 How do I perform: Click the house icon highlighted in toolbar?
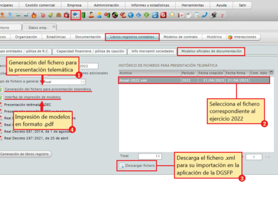[x=76, y=15]
